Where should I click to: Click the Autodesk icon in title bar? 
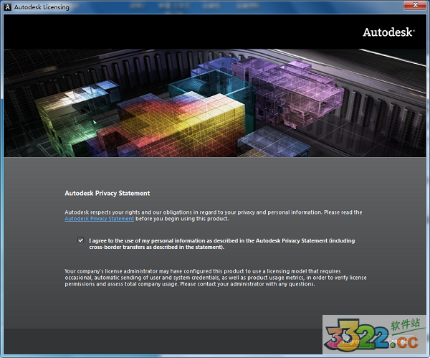pos(8,7)
